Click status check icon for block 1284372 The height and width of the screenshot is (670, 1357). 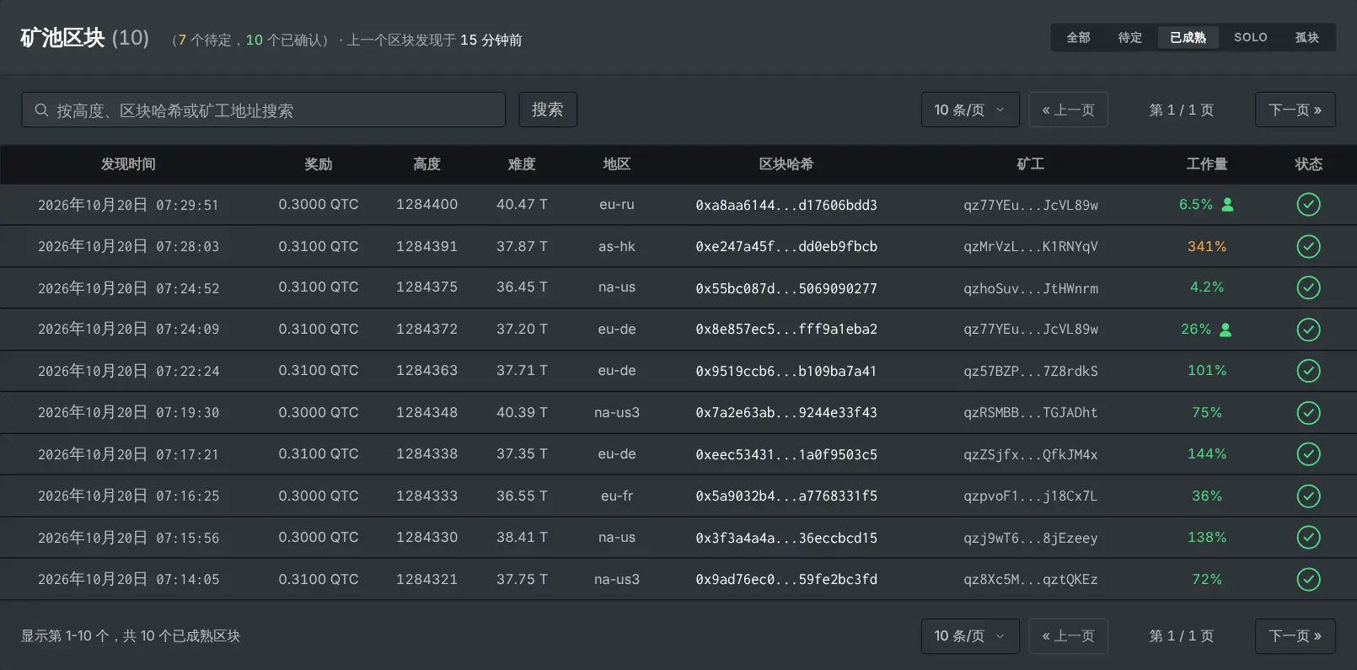(1308, 330)
